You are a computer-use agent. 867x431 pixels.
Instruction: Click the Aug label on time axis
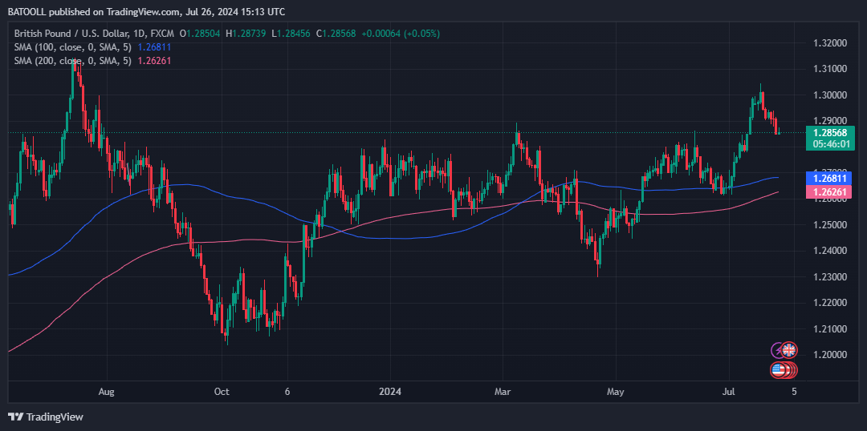pos(106,392)
